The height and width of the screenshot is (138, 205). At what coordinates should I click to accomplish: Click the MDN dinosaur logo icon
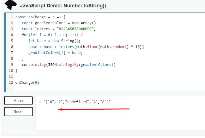pyautogui.click(x=10, y=5)
